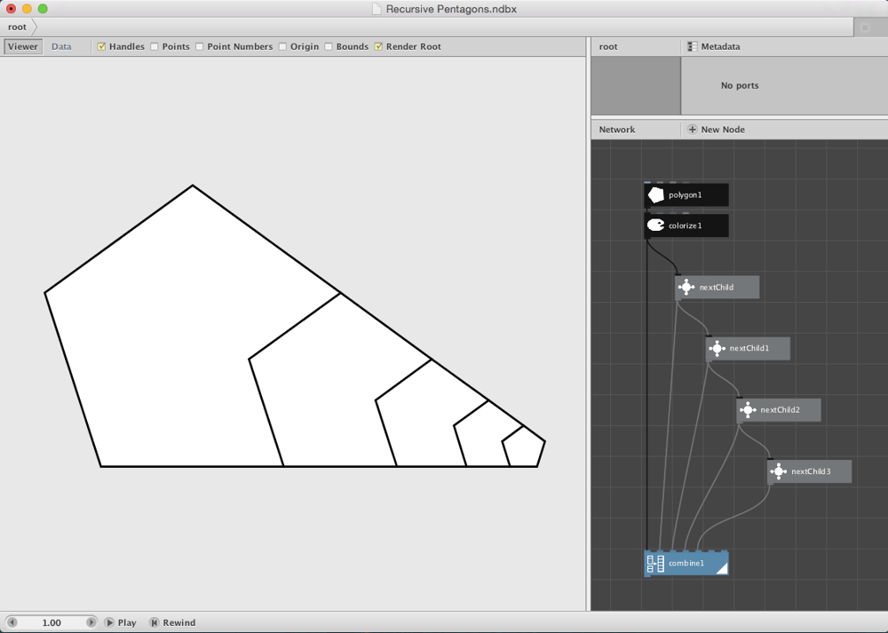Click the nextChild3 node icon
The height and width of the screenshot is (633, 888).
[779, 471]
